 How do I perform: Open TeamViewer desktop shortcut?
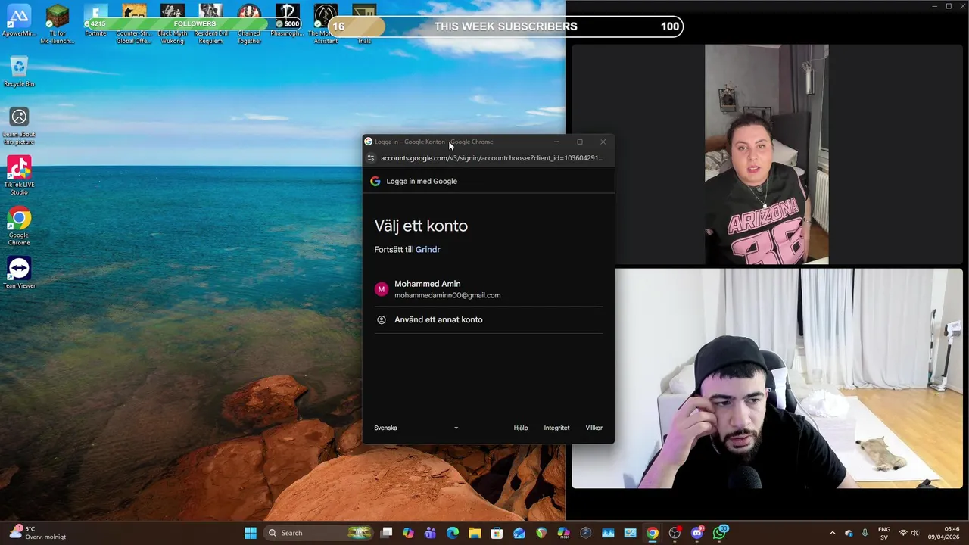click(x=19, y=272)
